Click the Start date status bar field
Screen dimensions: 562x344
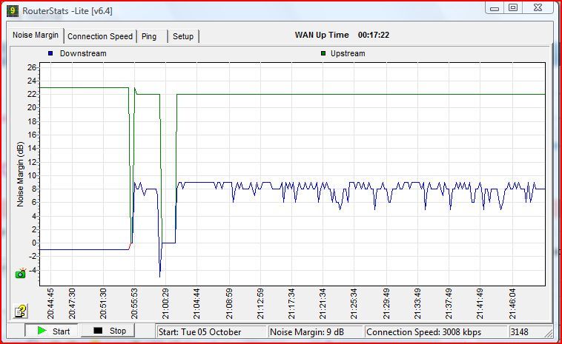click(x=211, y=331)
